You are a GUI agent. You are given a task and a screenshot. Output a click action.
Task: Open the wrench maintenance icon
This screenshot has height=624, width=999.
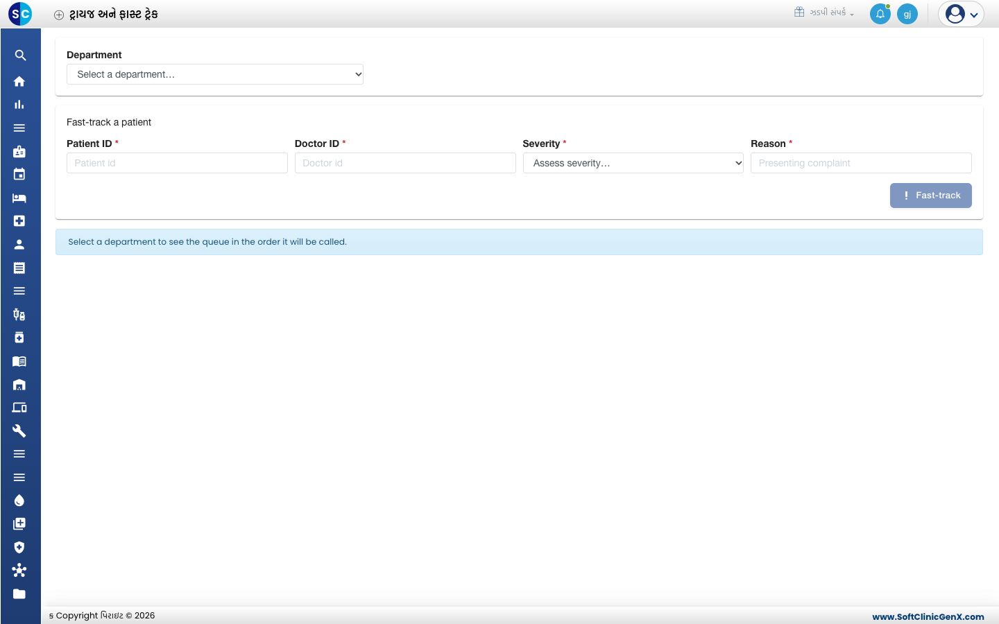pyautogui.click(x=19, y=431)
